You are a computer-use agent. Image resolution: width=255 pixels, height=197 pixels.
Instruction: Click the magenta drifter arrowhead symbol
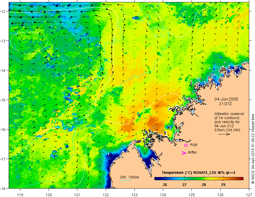[x=184, y=153]
